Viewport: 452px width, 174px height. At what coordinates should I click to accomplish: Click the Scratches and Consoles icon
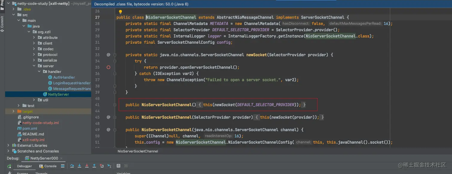[14, 151]
